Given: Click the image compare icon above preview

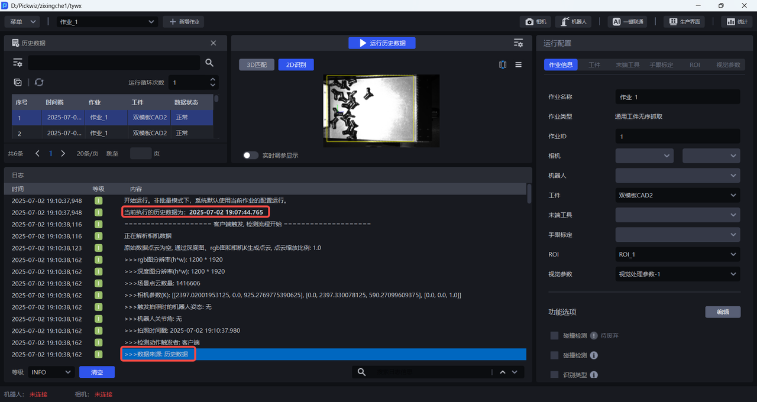Looking at the screenshot, I should click(503, 65).
